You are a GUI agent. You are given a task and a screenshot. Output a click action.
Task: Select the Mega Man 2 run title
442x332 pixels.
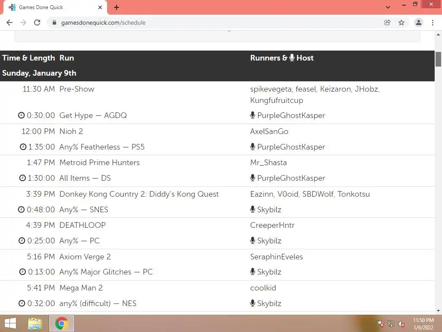tap(81, 287)
